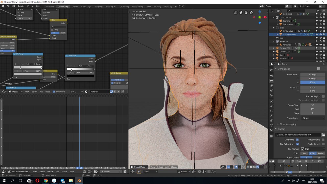Collapse the Output panel
Image resolution: width=327 pixels, height=184 pixels.
(x=276, y=129)
